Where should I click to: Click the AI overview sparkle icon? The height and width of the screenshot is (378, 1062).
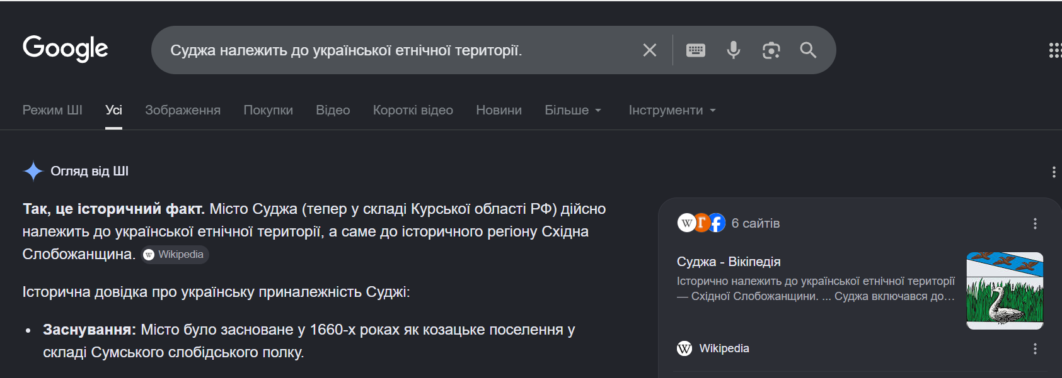tap(33, 171)
